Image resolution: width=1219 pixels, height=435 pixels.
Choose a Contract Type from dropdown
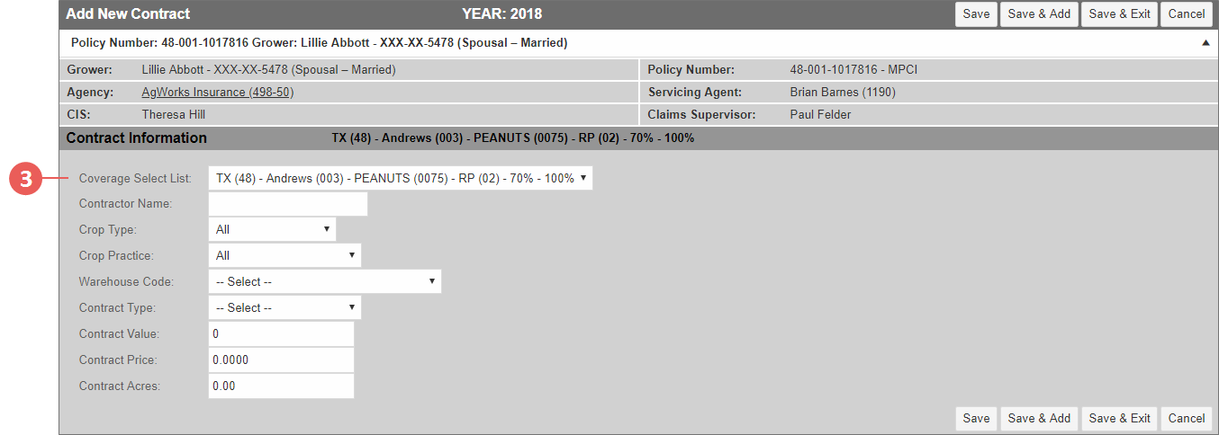tap(284, 307)
